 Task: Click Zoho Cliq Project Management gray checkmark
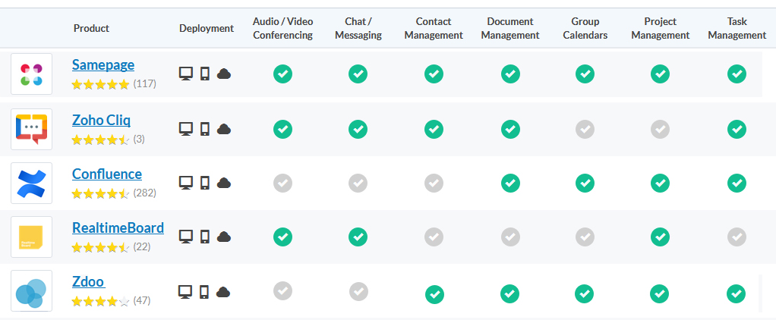(x=660, y=129)
